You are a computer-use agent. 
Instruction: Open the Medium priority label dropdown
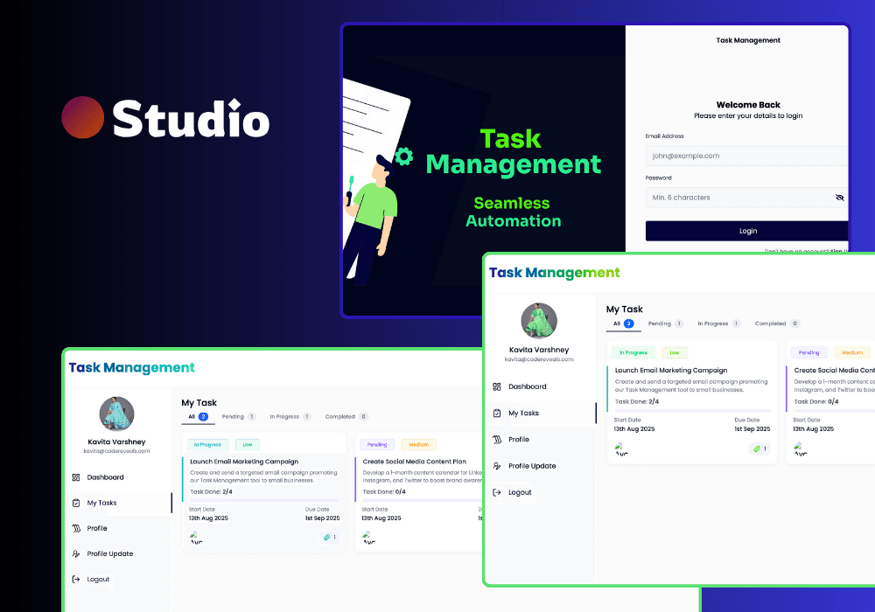[418, 445]
